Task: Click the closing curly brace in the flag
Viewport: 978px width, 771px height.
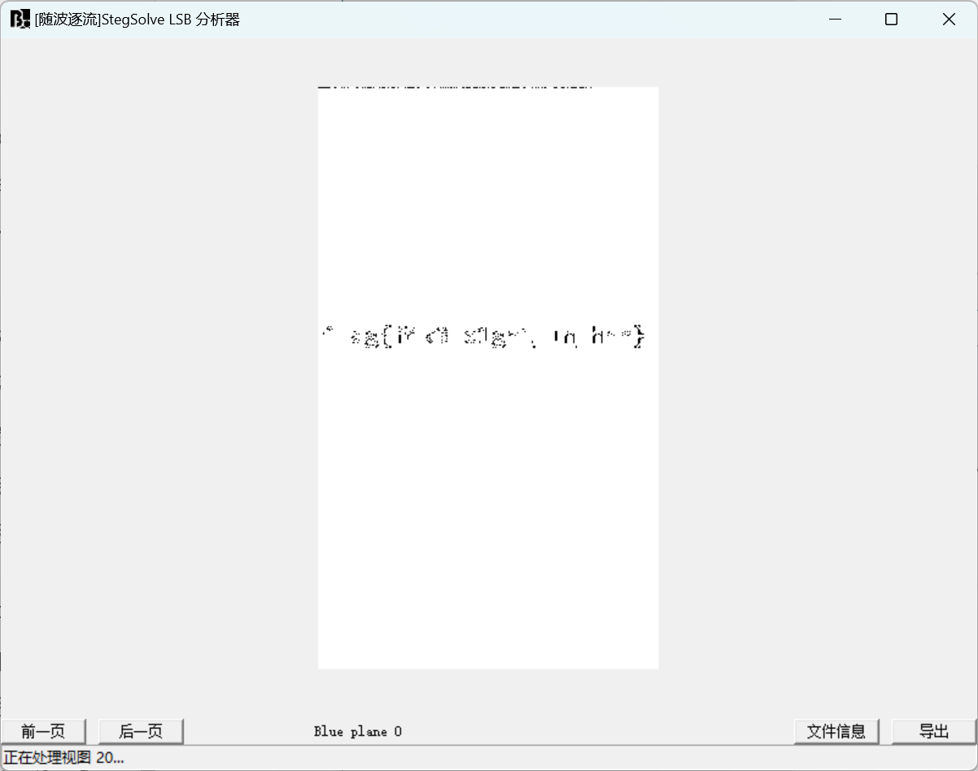Action: [x=639, y=336]
